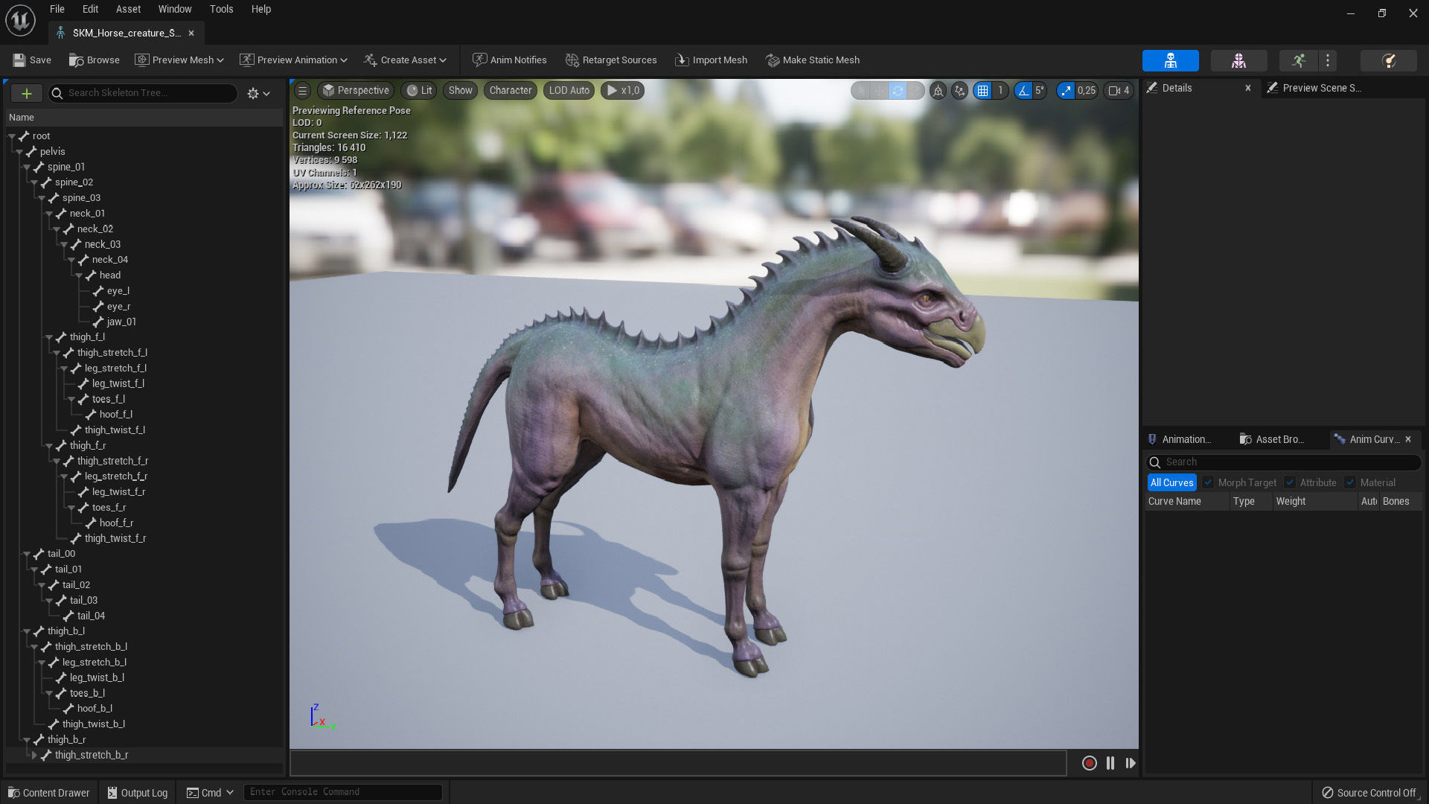Viewport: 1429px width, 804px height.
Task: Collapse the thigh_f_l bone branch
Action: 49,337
